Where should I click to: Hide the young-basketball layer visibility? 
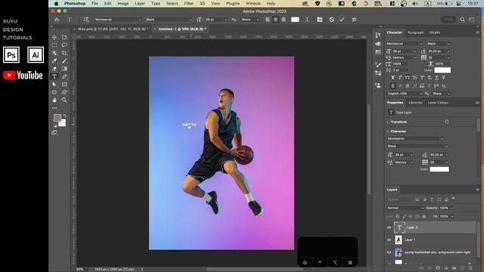click(389, 252)
